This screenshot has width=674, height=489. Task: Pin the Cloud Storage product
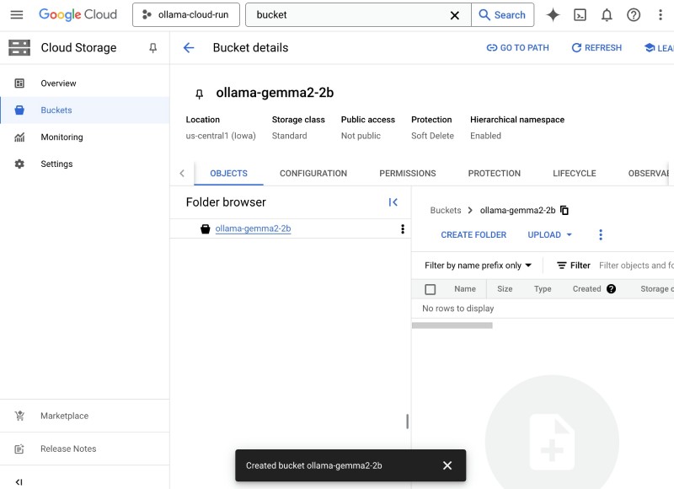[152, 48]
